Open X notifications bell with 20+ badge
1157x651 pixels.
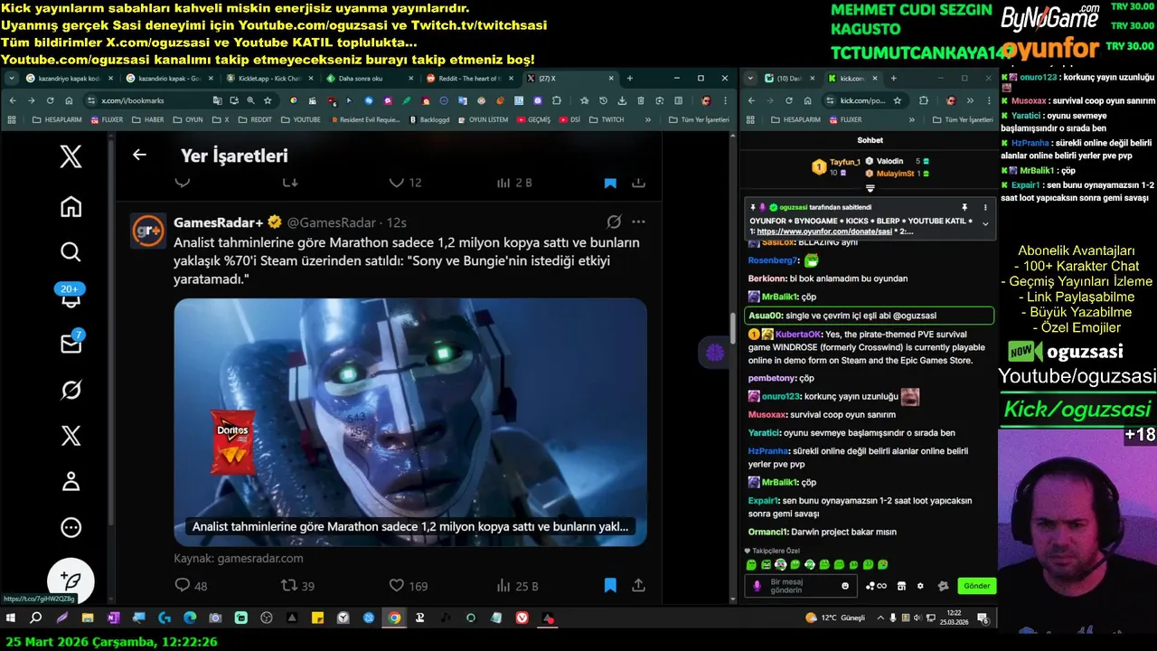71,297
